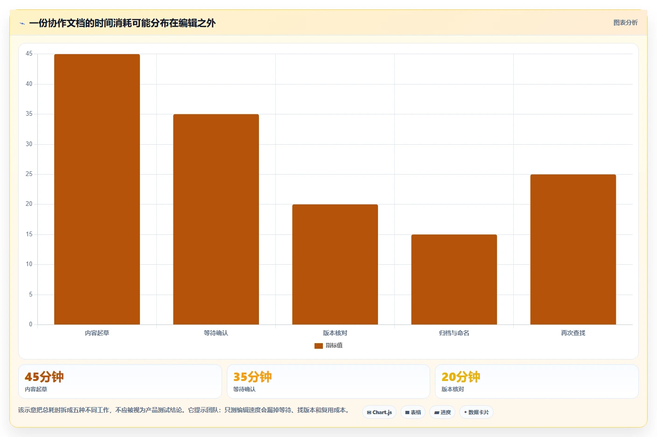Toggle the 指标值 legend color swatch
Image resolution: width=657 pixels, height=437 pixels.
click(x=319, y=346)
